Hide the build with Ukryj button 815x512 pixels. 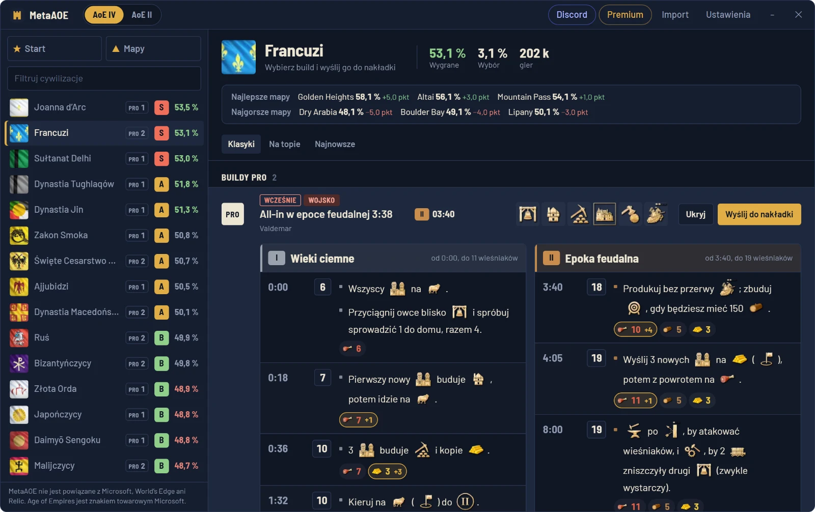pyautogui.click(x=695, y=214)
